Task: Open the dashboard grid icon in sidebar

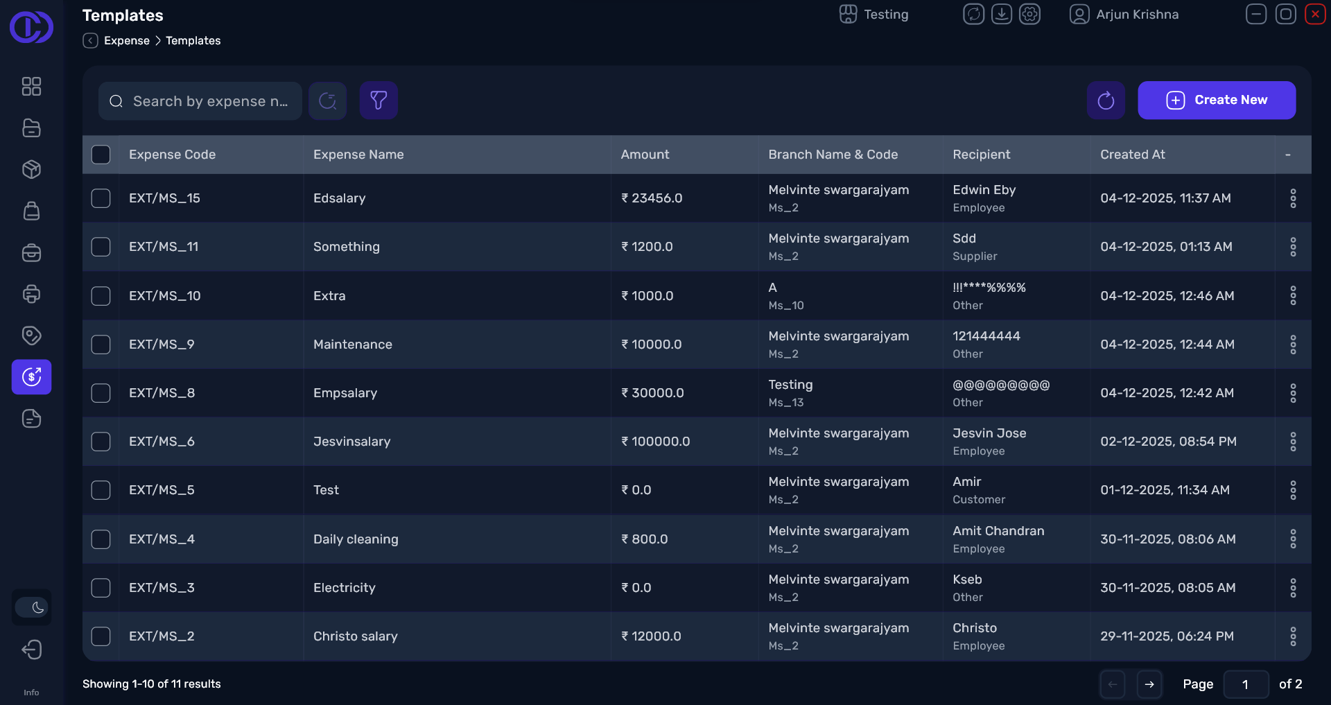Action: [x=31, y=86]
